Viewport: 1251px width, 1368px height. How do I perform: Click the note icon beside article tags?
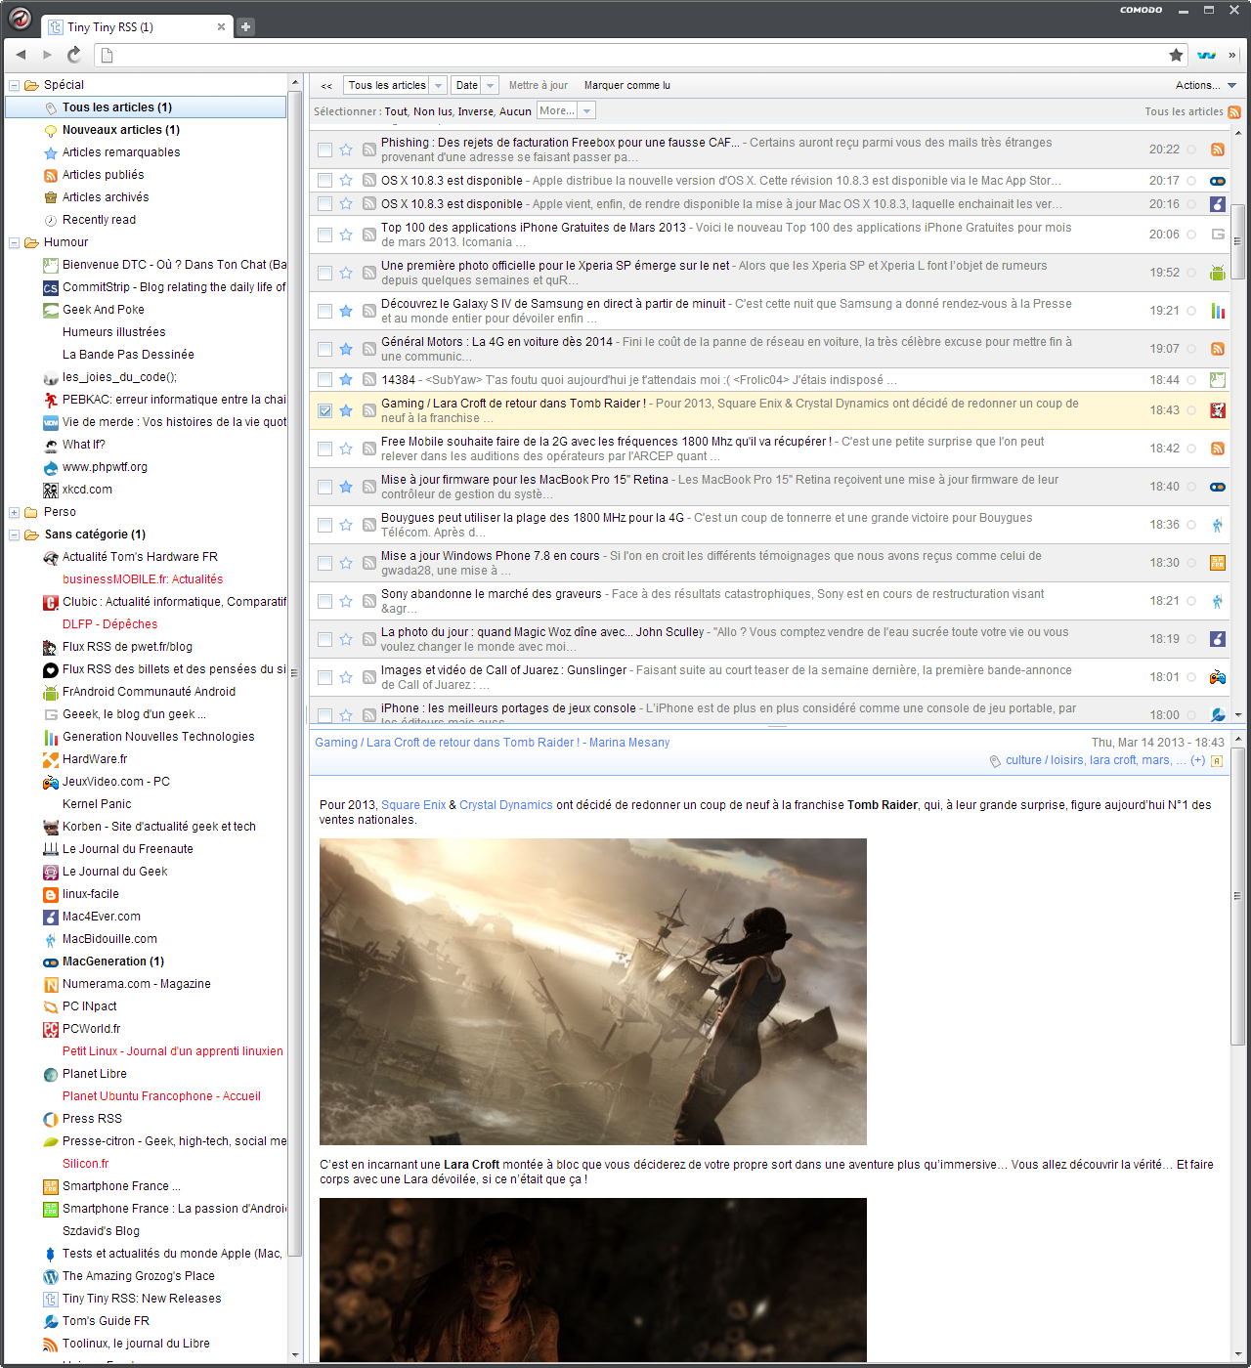coord(1217,761)
